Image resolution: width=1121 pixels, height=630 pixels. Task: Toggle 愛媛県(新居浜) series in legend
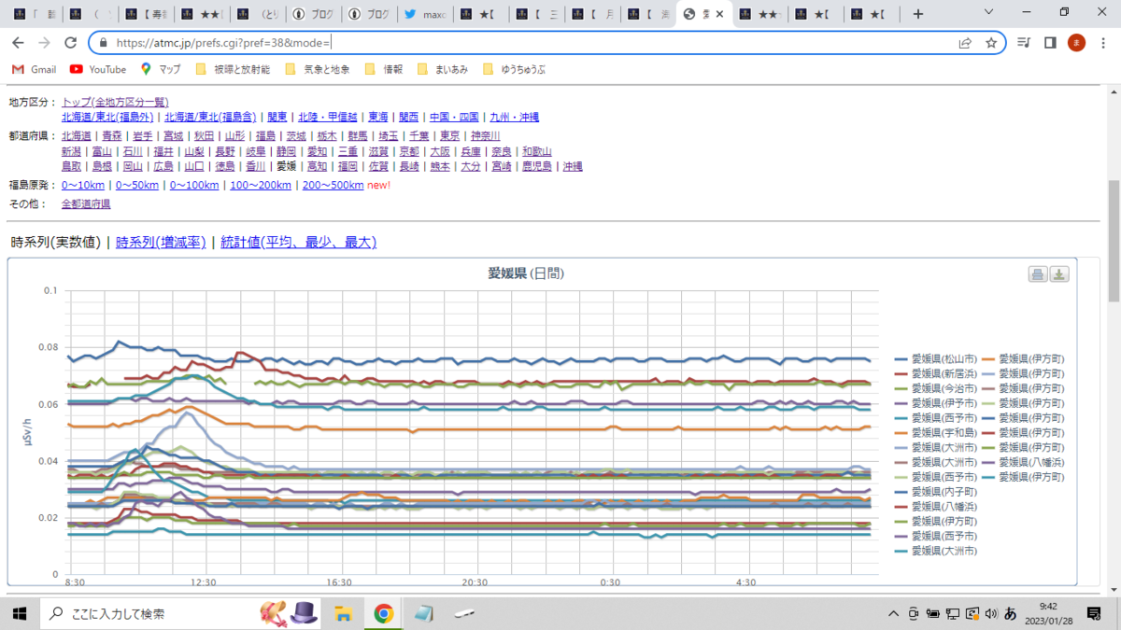(x=937, y=373)
